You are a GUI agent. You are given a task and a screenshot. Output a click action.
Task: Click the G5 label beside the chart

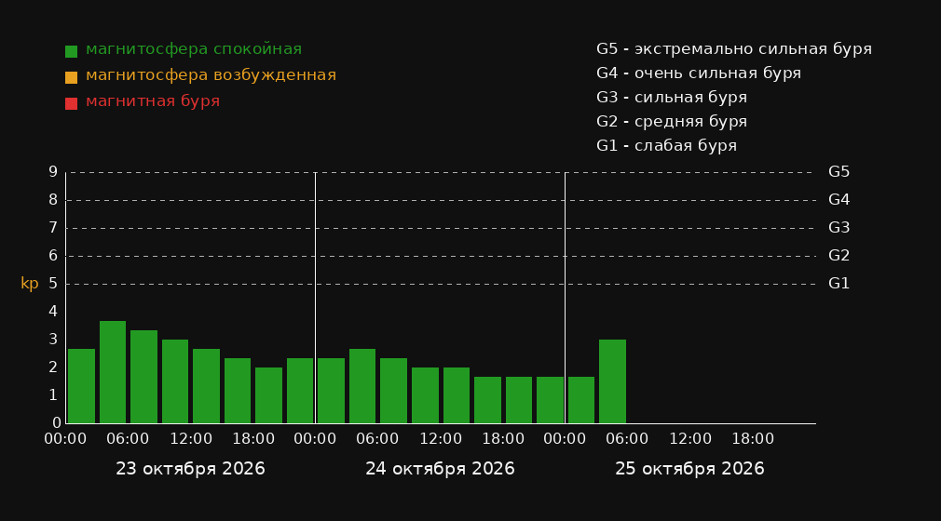(x=839, y=172)
